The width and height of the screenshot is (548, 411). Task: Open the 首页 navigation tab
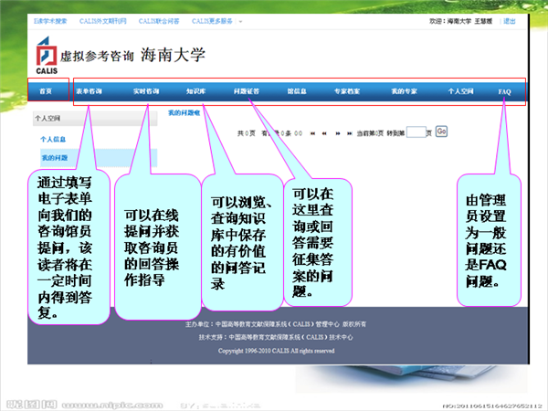pyautogui.click(x=46, y=91)
